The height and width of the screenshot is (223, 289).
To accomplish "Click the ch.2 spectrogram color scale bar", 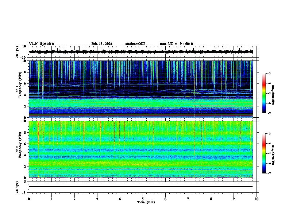I will pyautogui.click(x=264, y=153).
